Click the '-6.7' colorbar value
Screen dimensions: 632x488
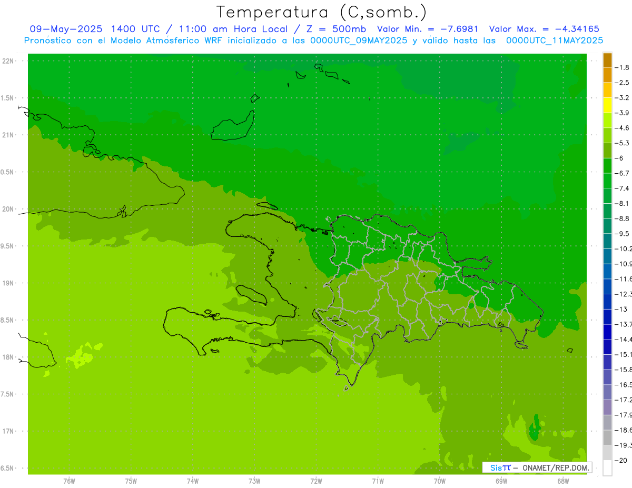click(621, 173)
